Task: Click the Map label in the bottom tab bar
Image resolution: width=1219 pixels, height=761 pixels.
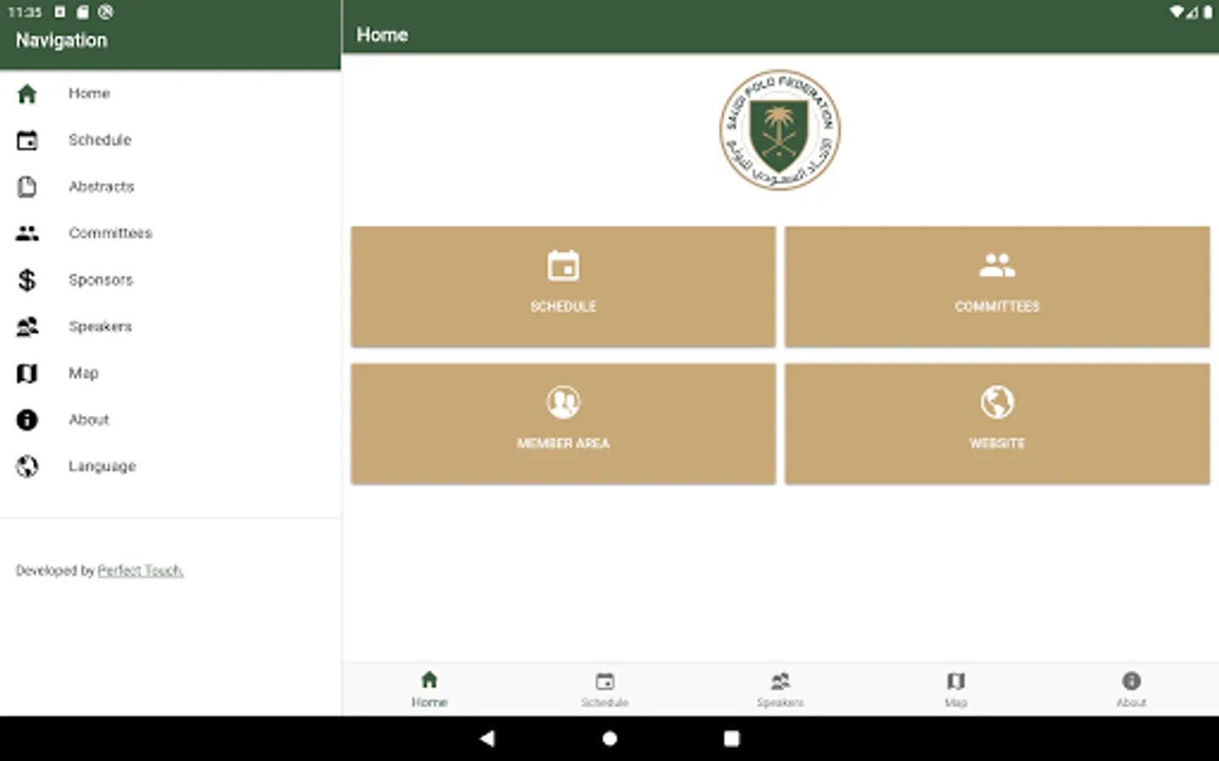Action: pyautogui.click(x=956, y=703)
